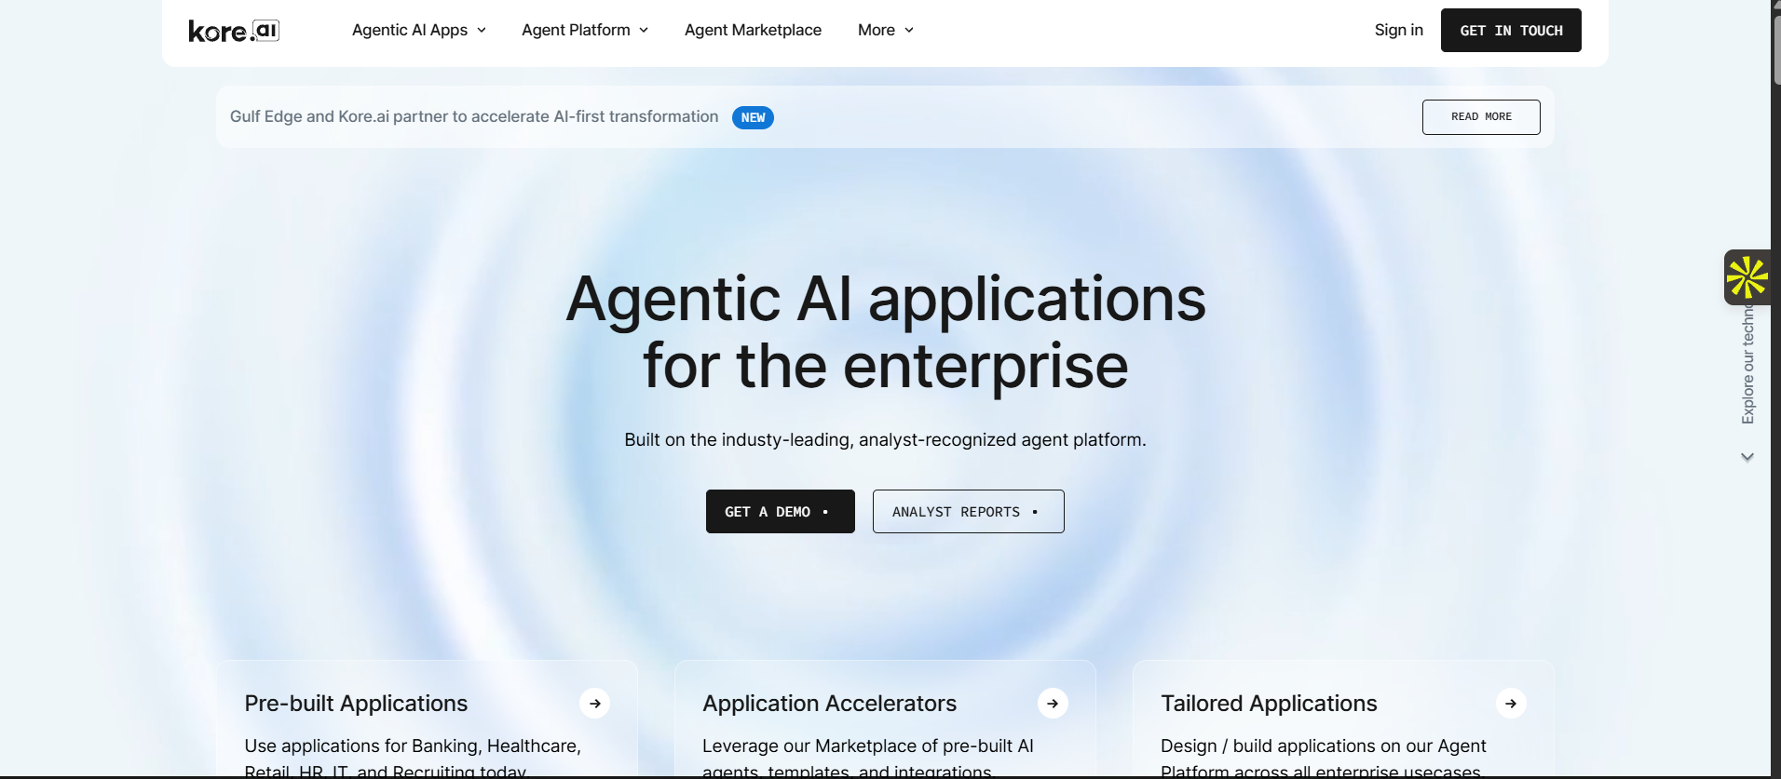
Task: Open the Analyst Reports button
Action: (969, 512)
